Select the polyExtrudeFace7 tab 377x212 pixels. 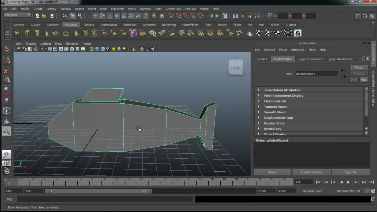point(310,59)
